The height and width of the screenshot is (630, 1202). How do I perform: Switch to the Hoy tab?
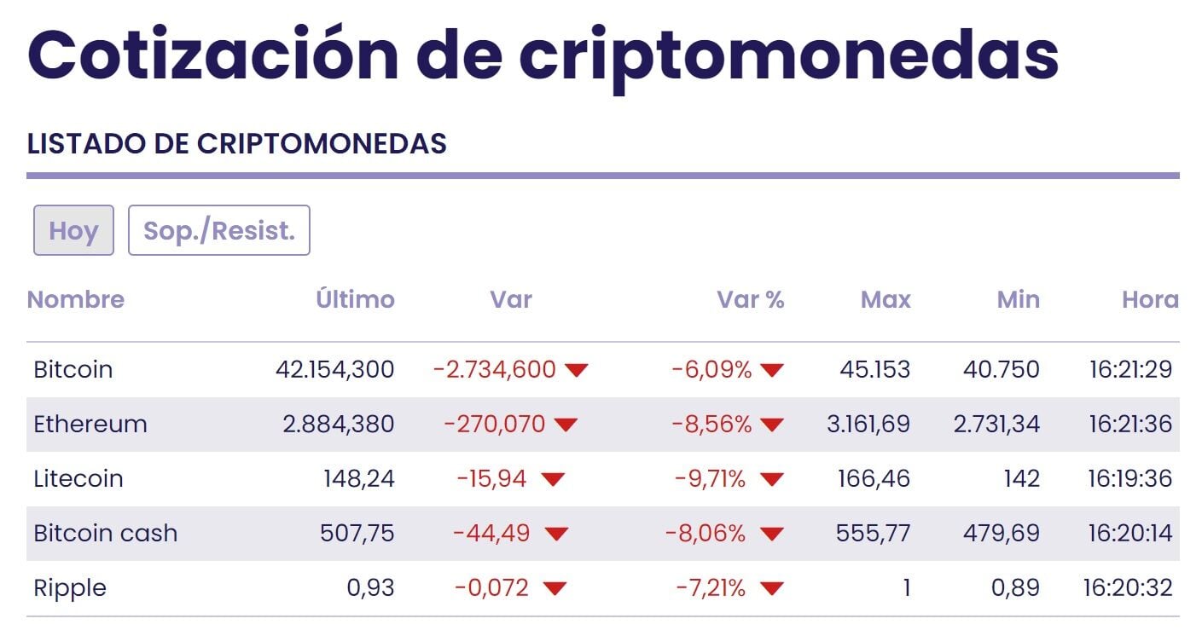(73, 230)
